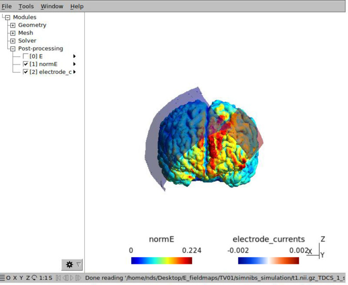Step animation forward one frame
348x285 pixels.
[78, 278]
